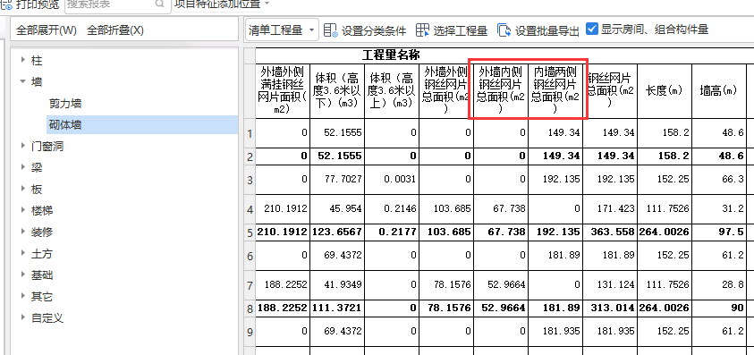The image size is (754, 355).
Task: Select row header number 1
Action: point(250,133)
